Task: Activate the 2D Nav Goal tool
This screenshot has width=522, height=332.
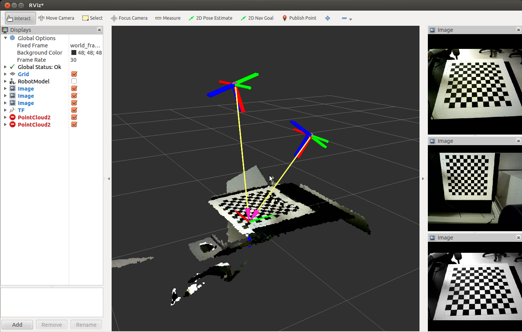Action: [x=257, y=18]
